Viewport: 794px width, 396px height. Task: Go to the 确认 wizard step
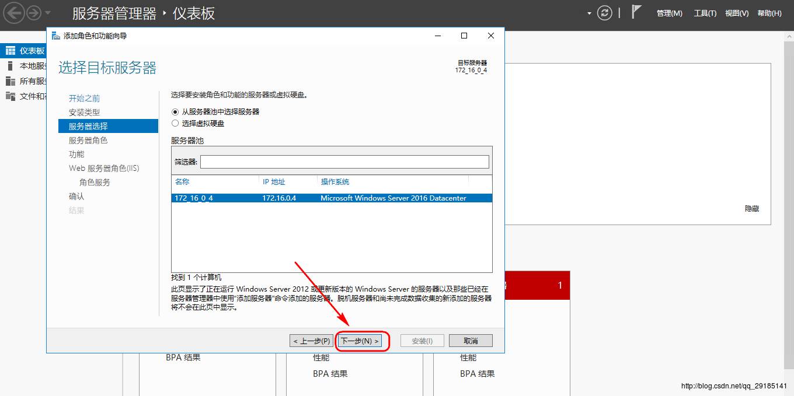point(76,196)
